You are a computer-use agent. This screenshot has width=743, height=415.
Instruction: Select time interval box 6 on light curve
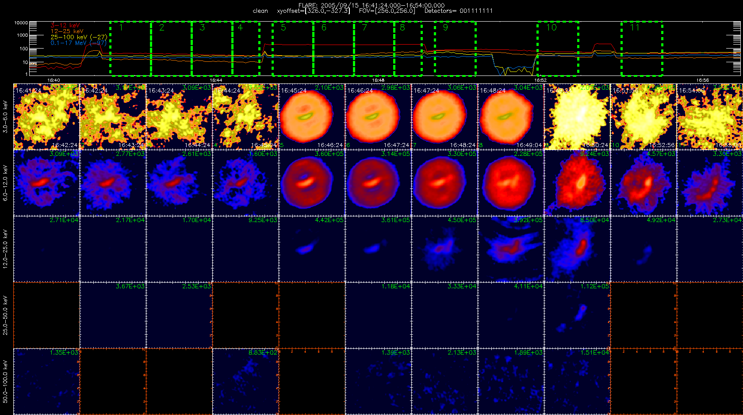(x=333, y=49)
